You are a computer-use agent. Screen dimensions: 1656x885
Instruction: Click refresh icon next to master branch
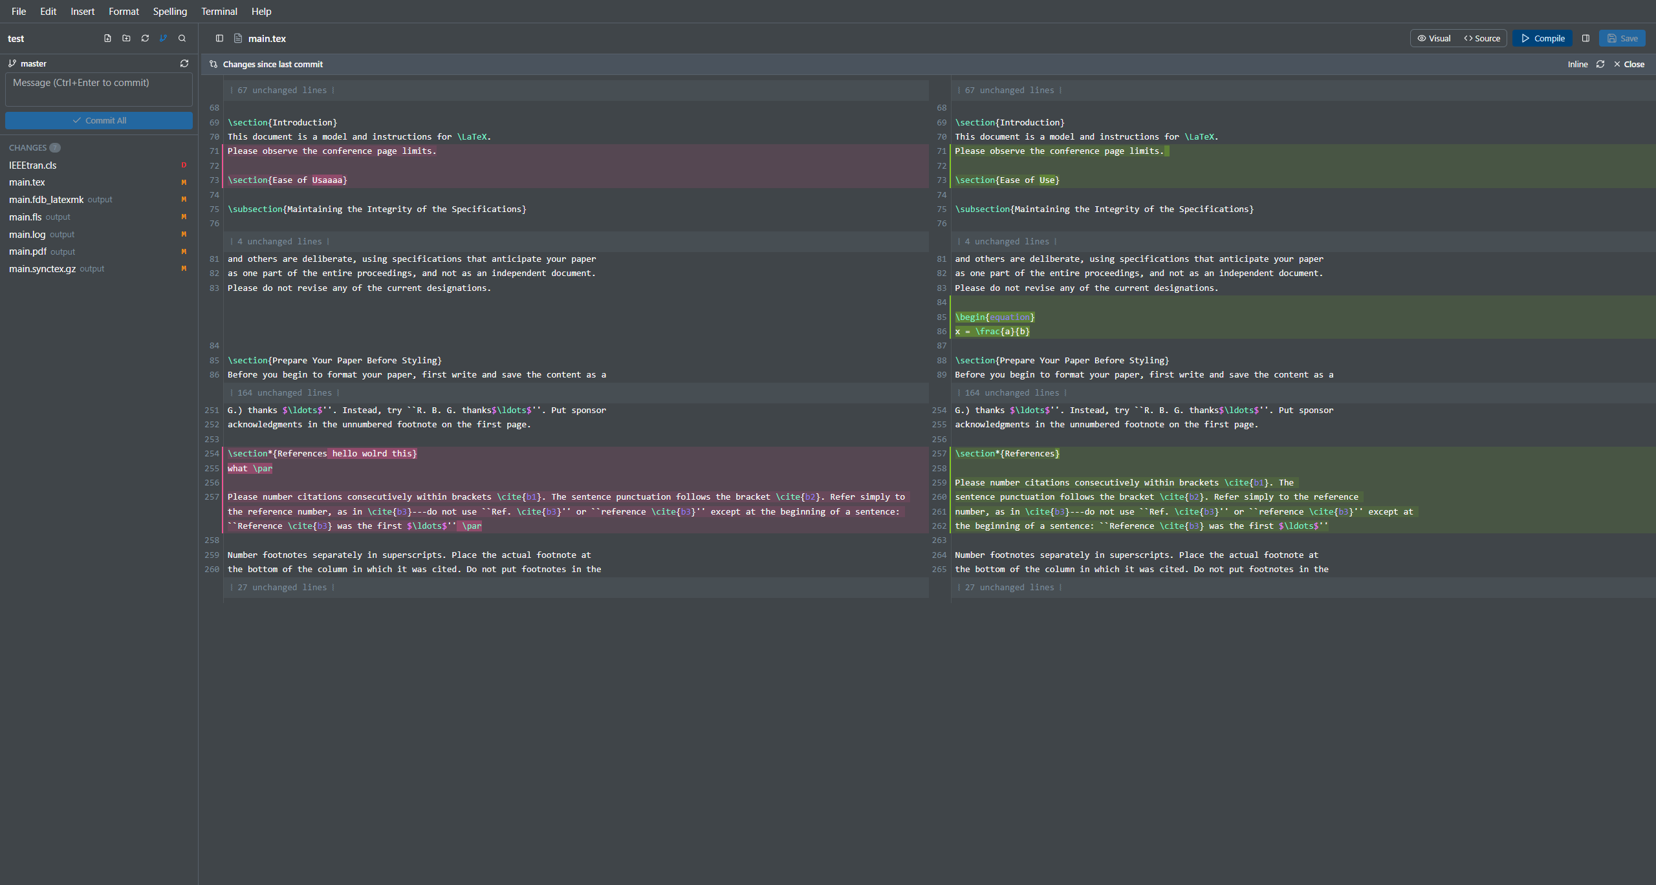click(x=184, y=63)
